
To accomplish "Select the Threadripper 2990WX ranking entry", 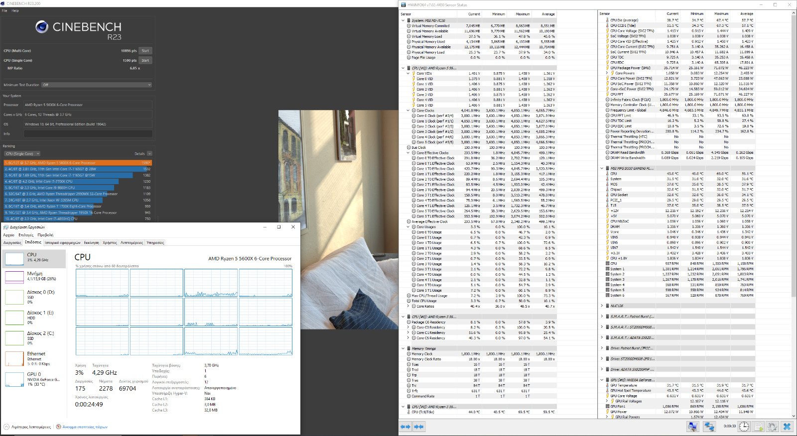I will pos(78,194).
